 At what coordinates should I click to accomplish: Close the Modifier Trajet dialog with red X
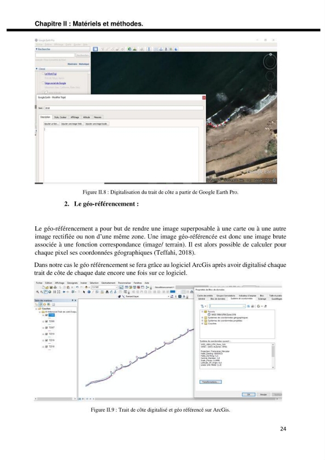[x=204, y=98]
